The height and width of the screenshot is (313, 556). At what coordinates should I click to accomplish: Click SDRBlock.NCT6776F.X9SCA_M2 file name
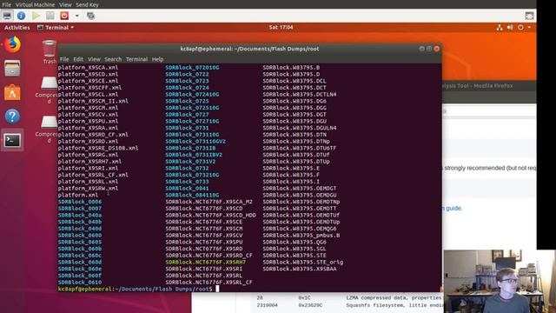point(208,202)
